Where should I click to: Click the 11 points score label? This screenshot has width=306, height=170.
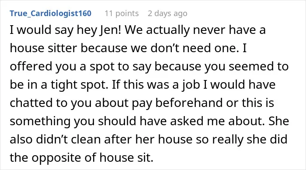(x=122, y=13)
